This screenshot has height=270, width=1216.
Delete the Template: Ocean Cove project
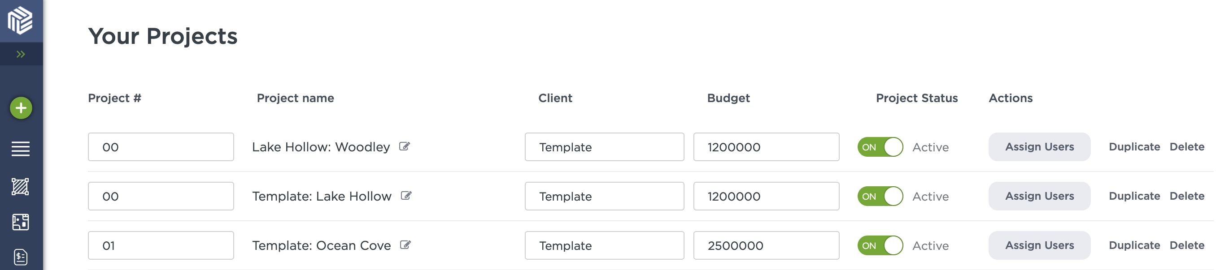pyautogui.click(x=1186, y=245)
